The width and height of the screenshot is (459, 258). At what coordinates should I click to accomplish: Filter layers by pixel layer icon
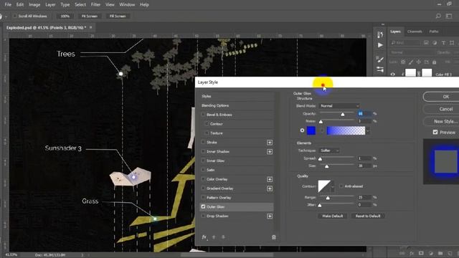[x=426, y=43]
